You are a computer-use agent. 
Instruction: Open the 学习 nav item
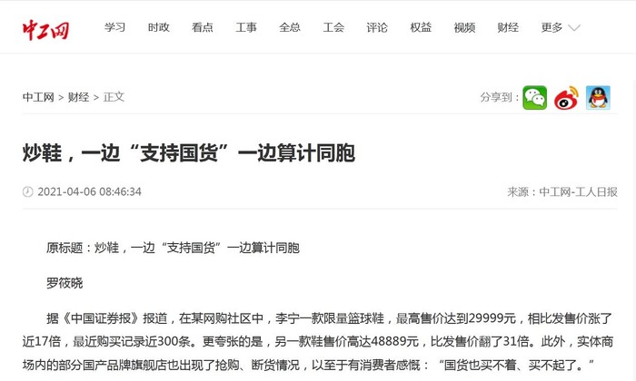point(114,27)
